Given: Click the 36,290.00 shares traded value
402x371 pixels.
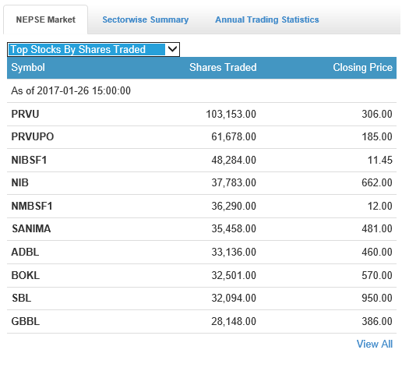Looking at the screenshot, I should [234, 206].
